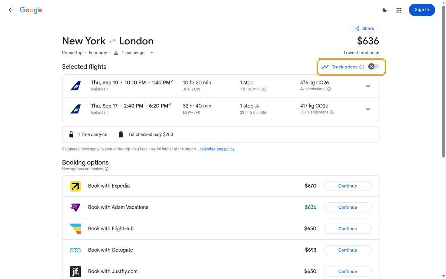Click the single passenger person icon
The image size is (446, 279).
116,53
